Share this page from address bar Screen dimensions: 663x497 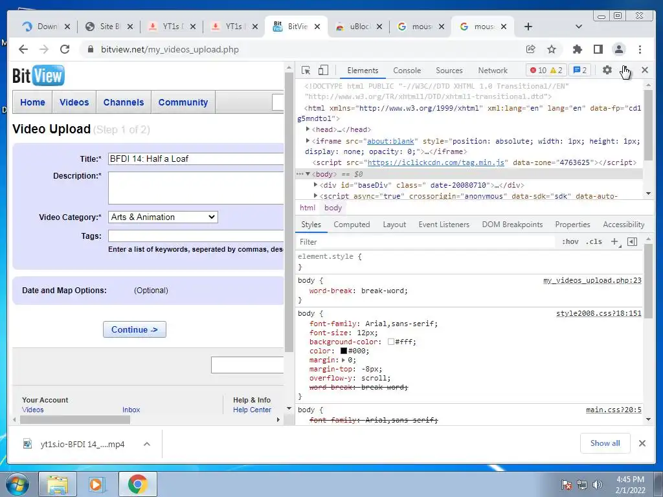[x=531, y=49]
